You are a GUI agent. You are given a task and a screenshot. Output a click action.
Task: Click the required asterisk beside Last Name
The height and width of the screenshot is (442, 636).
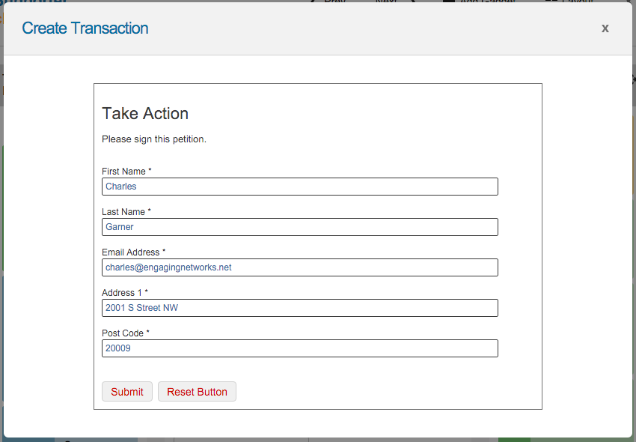[x=149, y=211]
